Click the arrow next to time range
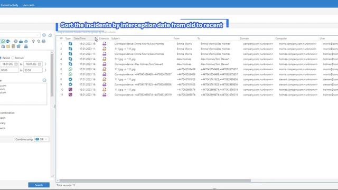Image resolution: width=338 pixels, height=190 pixels. [45, 70]
